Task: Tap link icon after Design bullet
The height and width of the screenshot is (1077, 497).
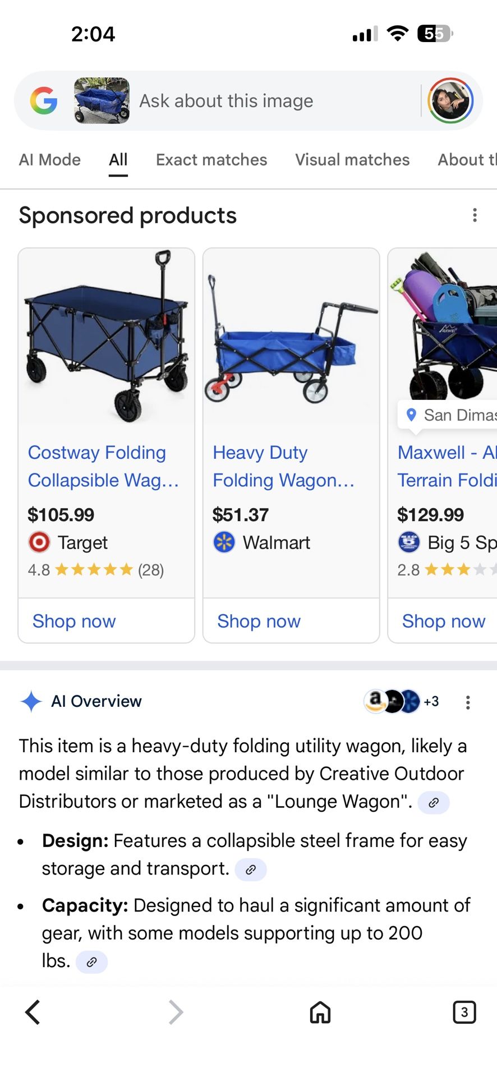Action: pyautogui.click(x=251, y=869)
